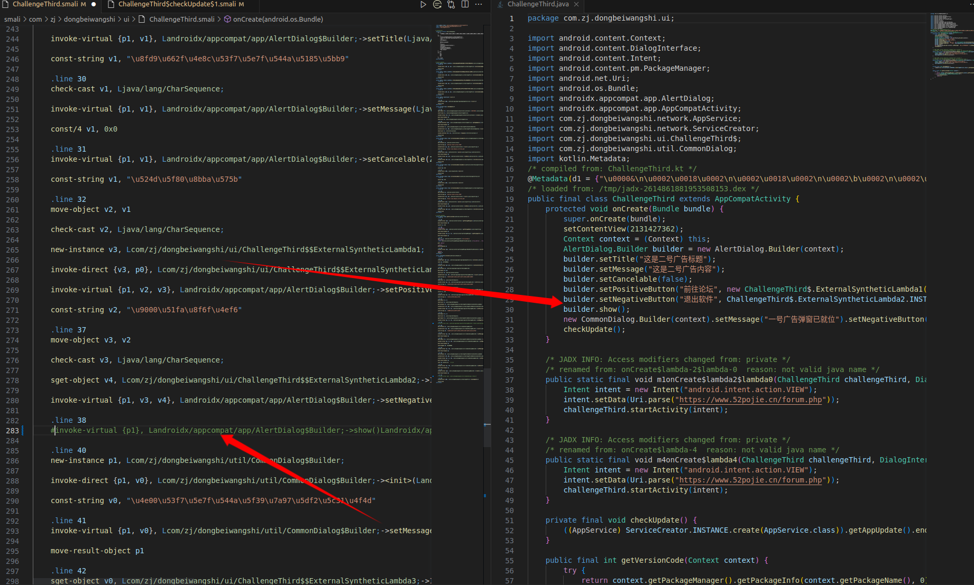Click 'package com.zj.dongbeiwangshi.ui;' line
Image resolution: width=974 pixels, height=585 pixels.
pos(601,18)
